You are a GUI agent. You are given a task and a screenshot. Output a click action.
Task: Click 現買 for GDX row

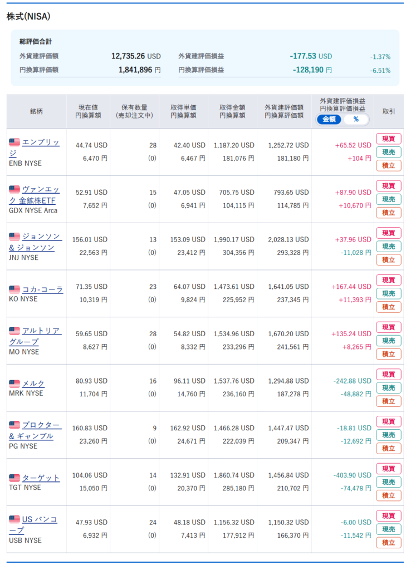[389, 186]
